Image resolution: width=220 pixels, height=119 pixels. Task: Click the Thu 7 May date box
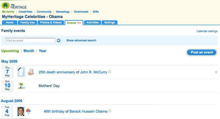point(7,72)
